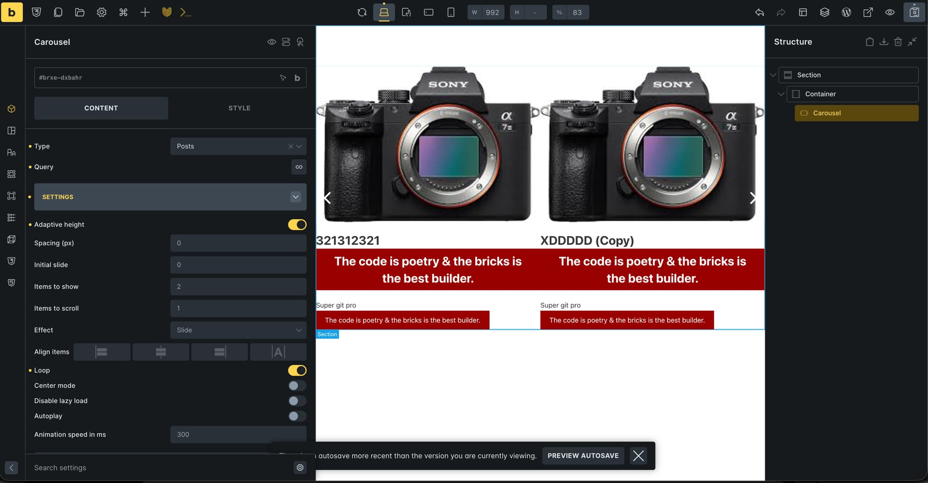Open the WordPress dashboard icon

[846, 13]
